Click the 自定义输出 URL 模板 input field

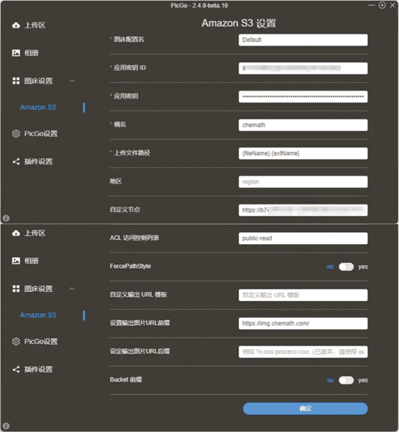303,295
